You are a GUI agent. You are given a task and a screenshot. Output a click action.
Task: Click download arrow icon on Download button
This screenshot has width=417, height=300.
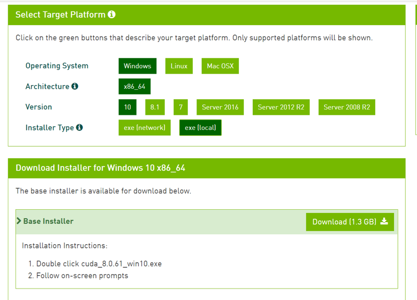[384, 221]
